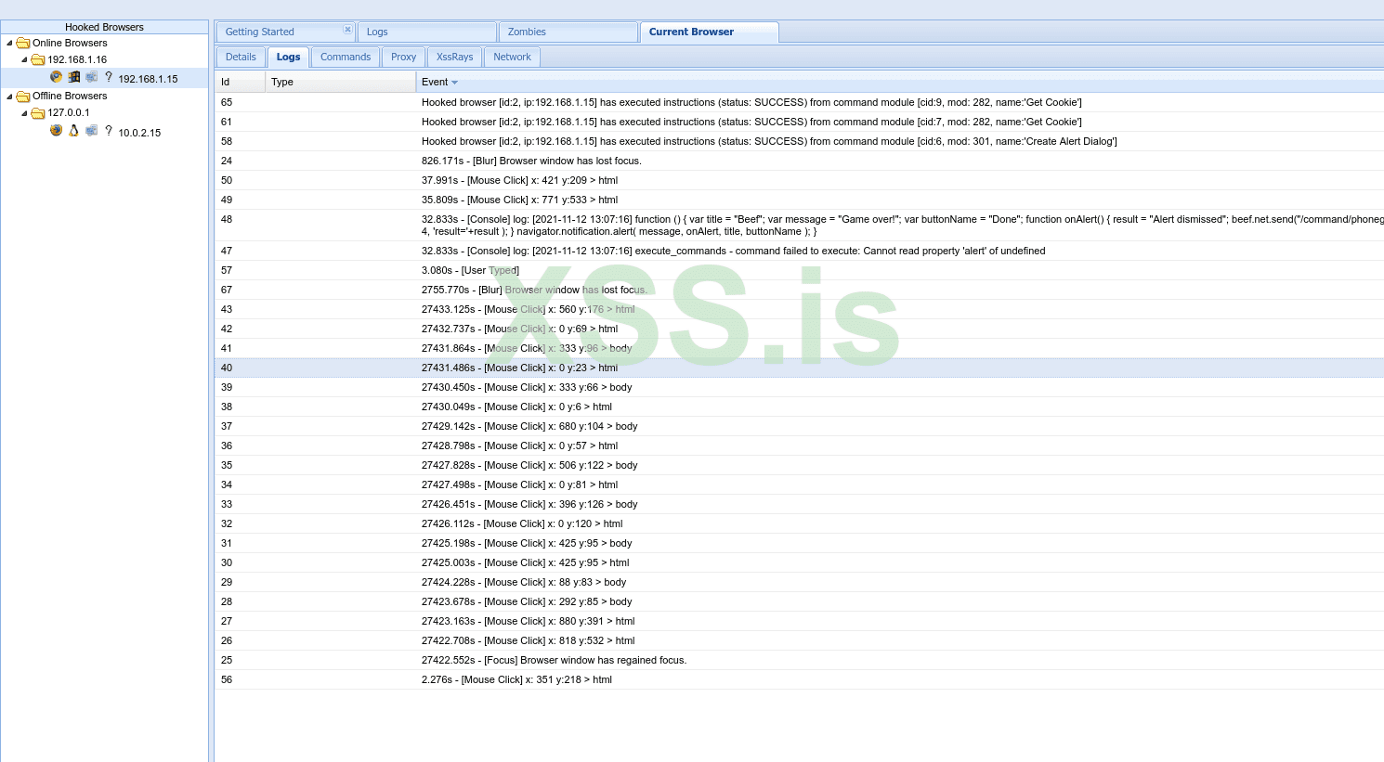Click the Event column header label

coord(435,82)
